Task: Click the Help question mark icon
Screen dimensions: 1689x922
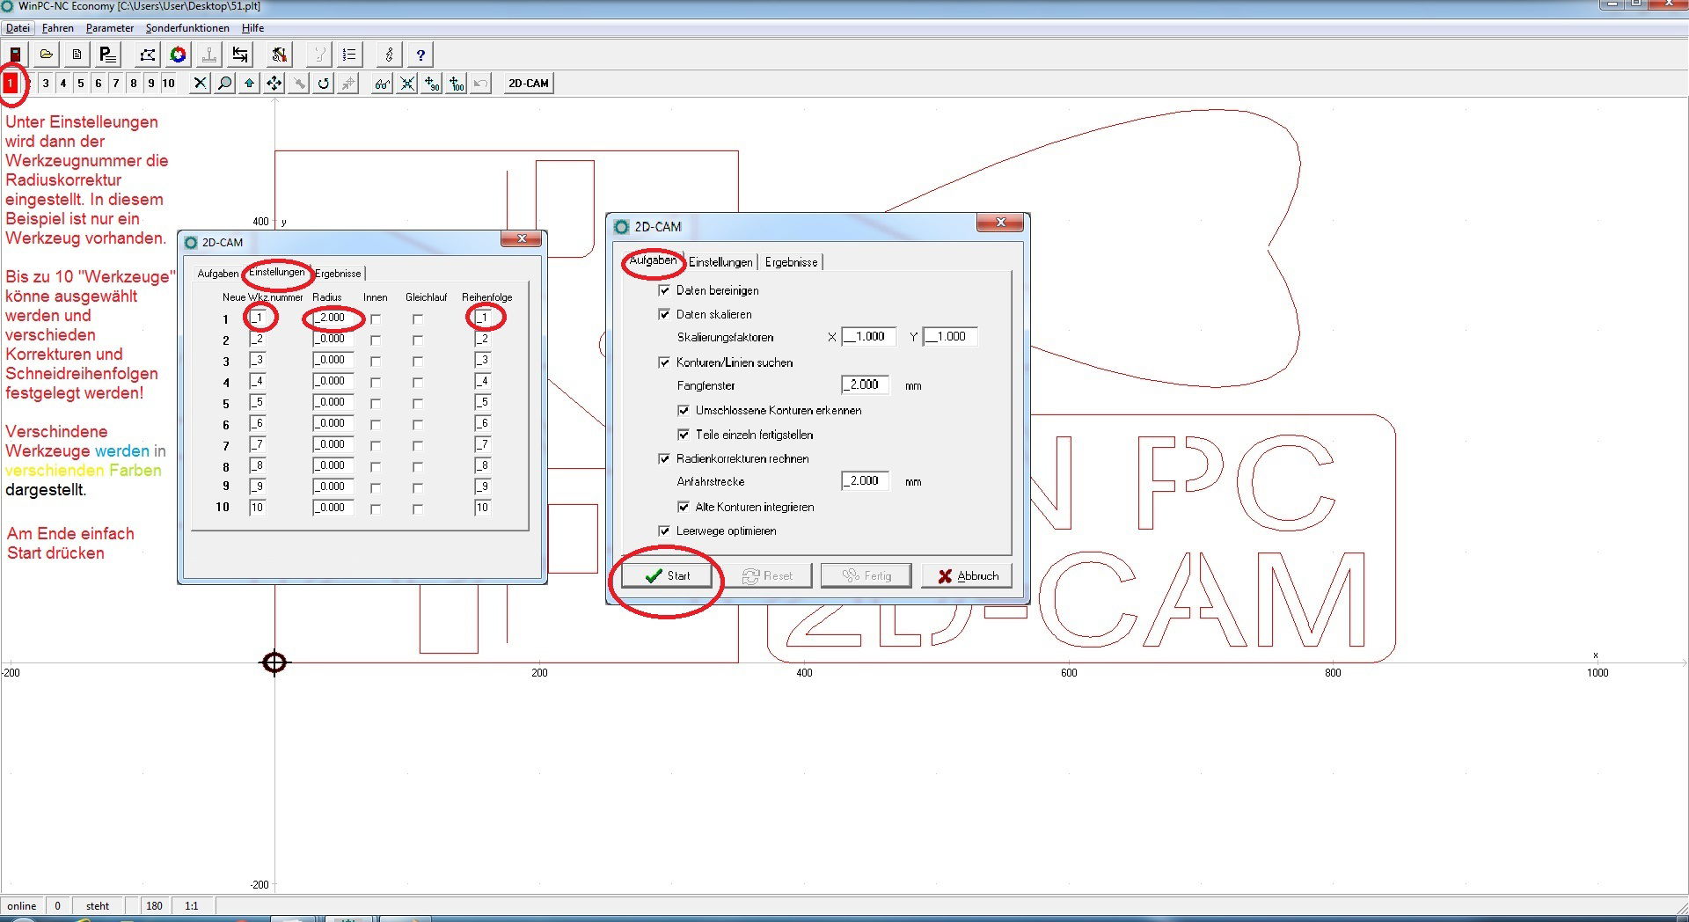Action: (x=420, y=54)
